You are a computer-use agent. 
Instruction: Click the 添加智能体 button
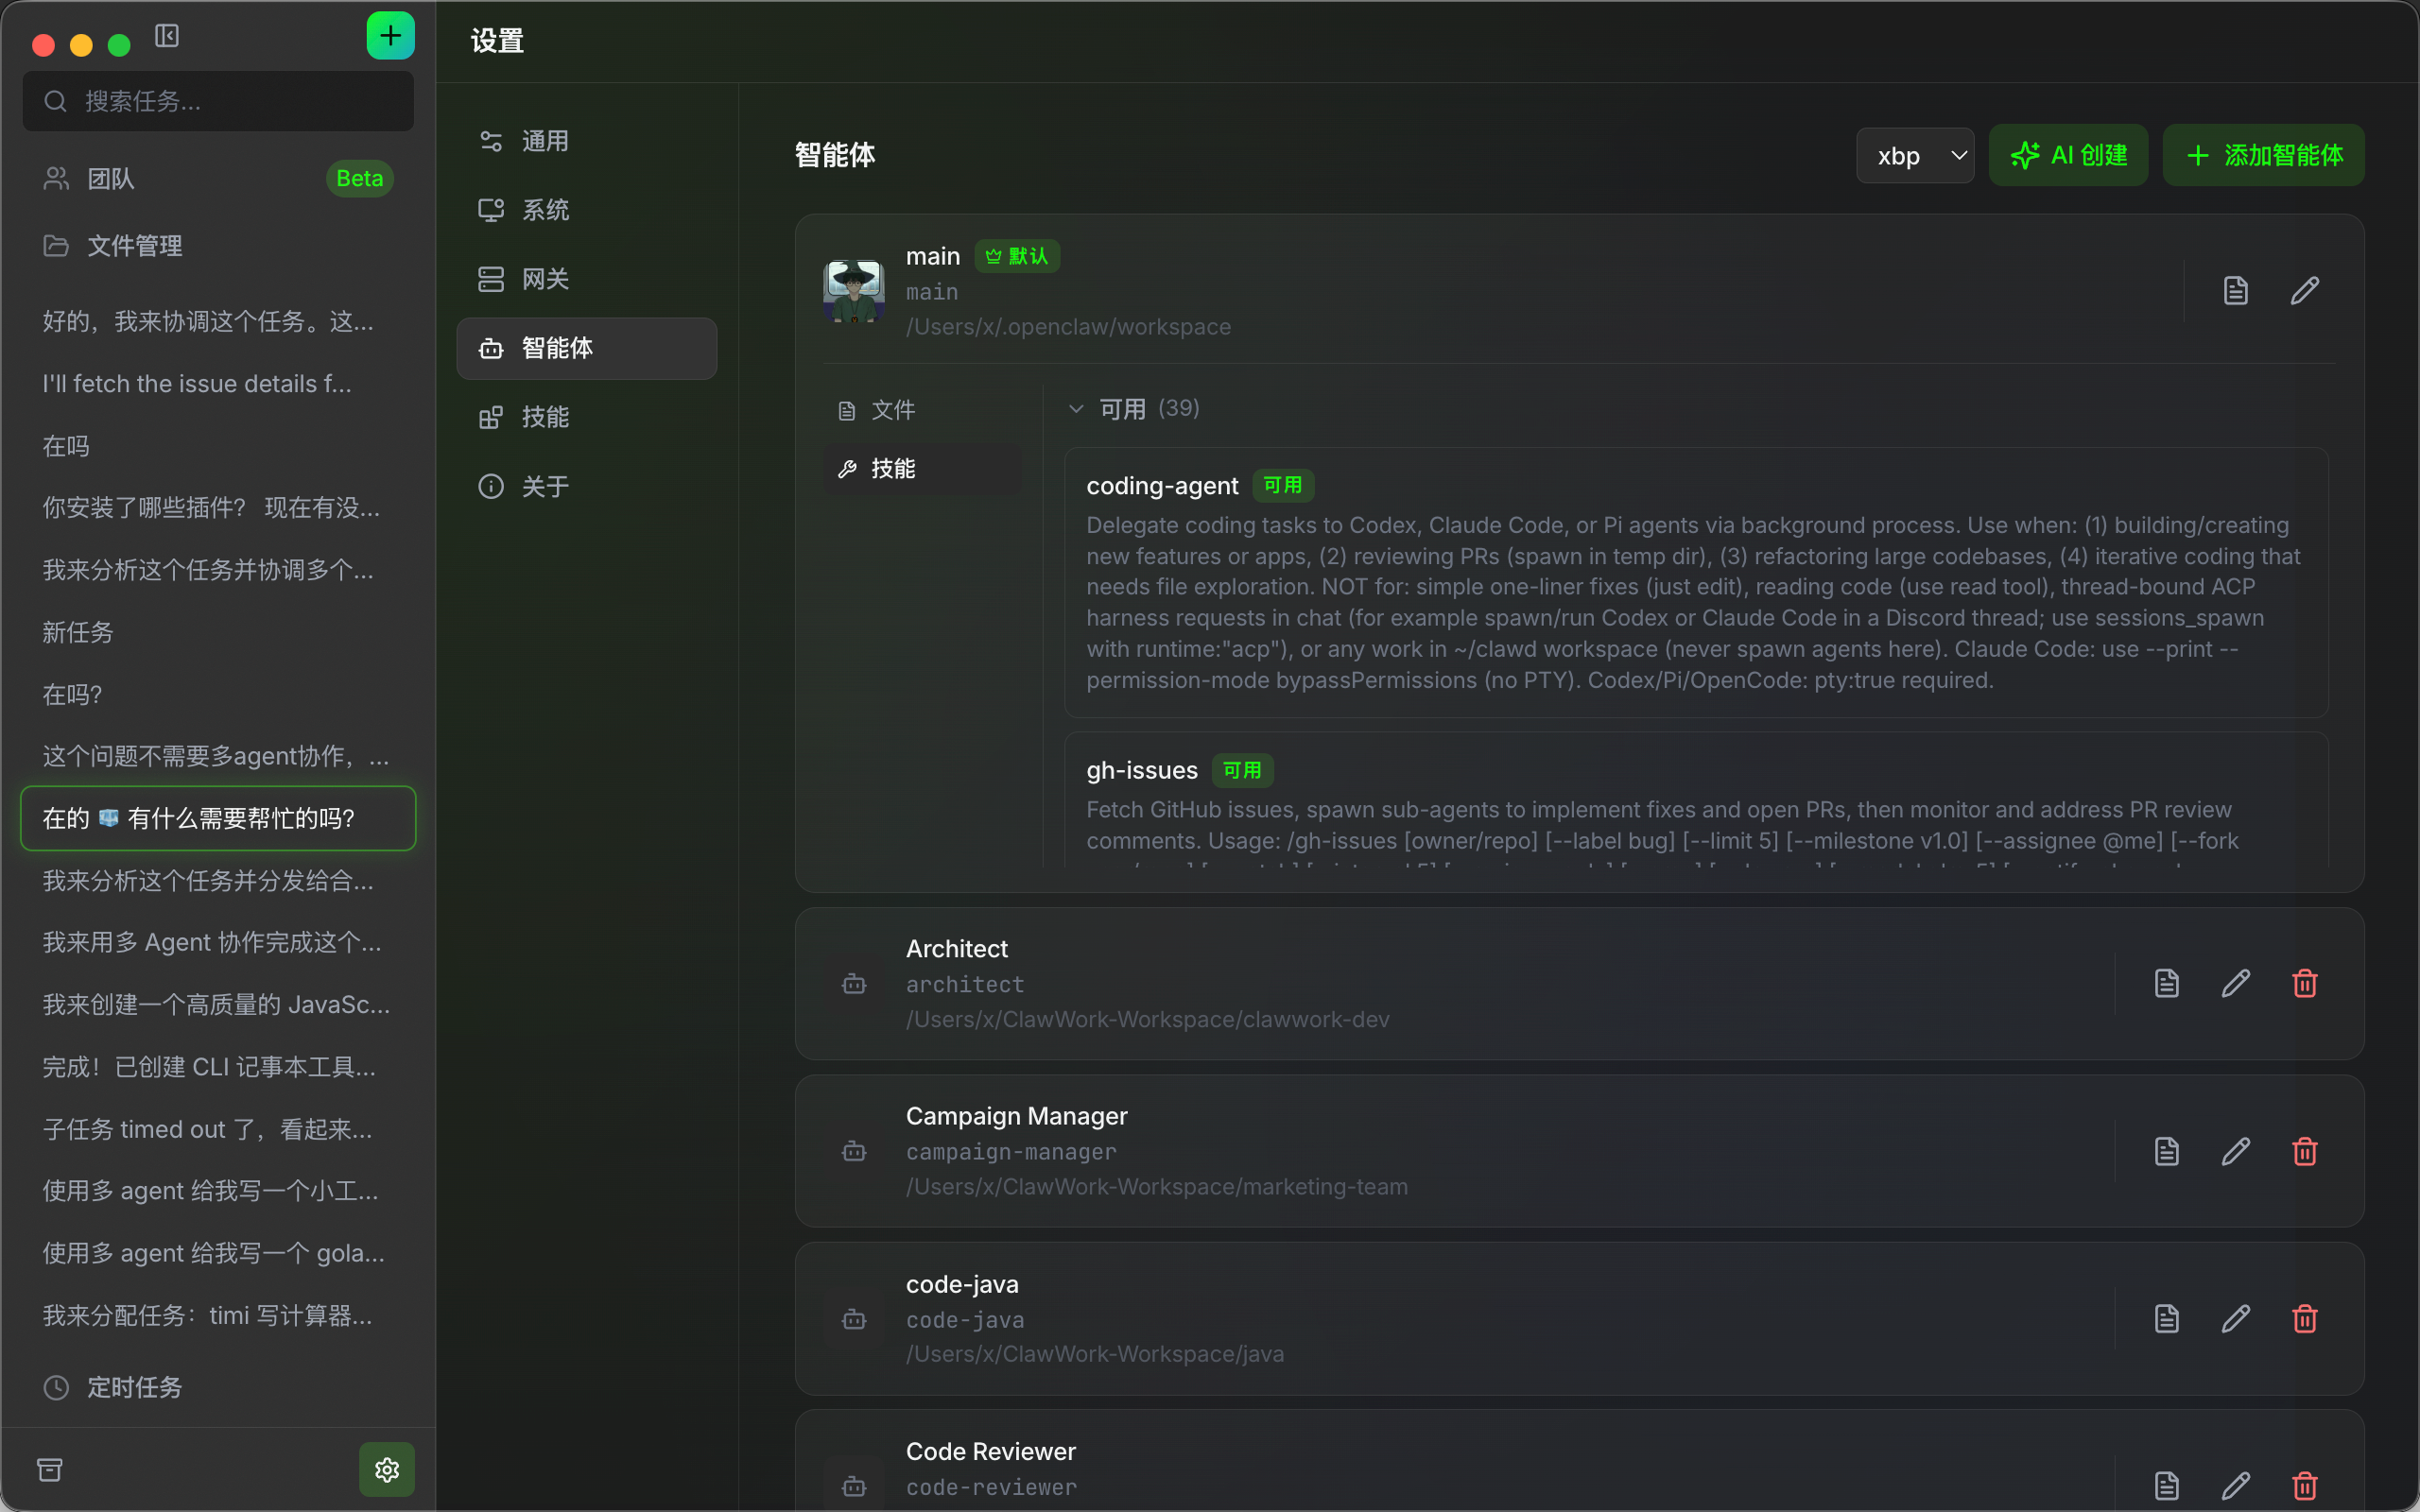click(x=2264, y=155)
